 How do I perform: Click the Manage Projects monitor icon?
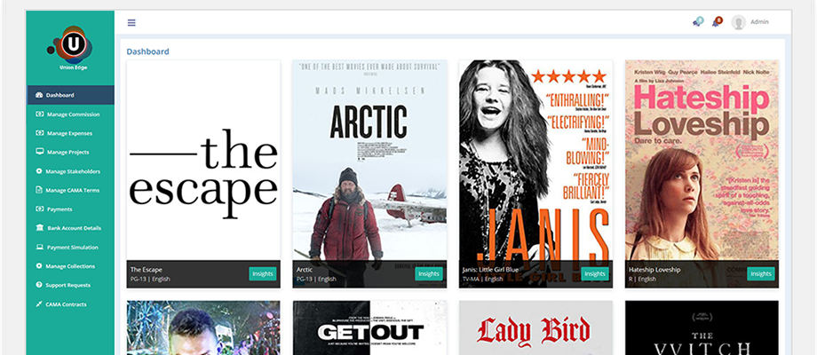pyautogui.click(x=40, y=152)
